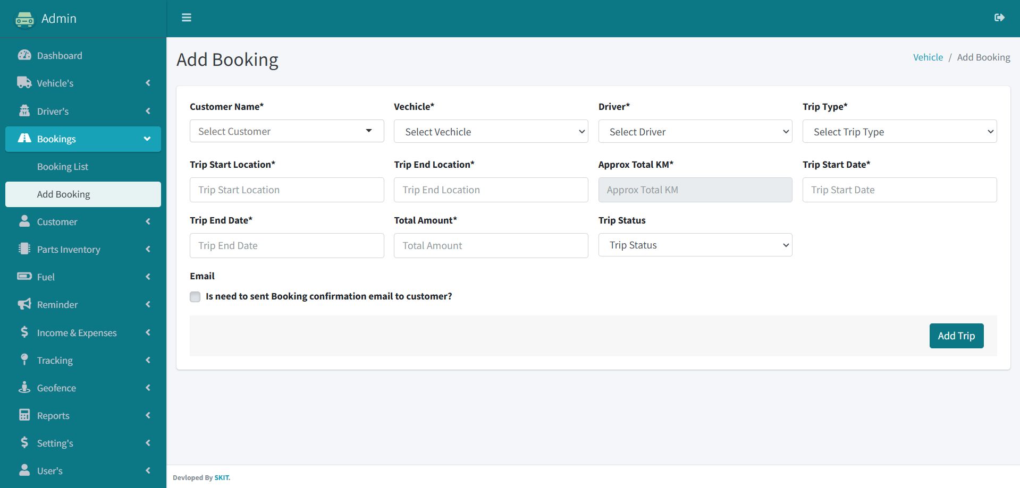Click the SKIT developer link in footer
Viewport: 1020px width, 488px height.
pos(221,478)
